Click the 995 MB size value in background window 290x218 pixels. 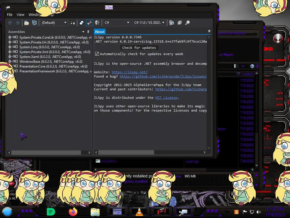coord(190,176)
